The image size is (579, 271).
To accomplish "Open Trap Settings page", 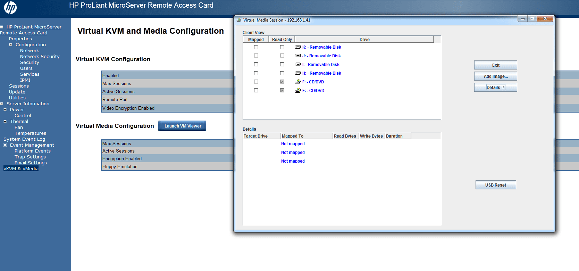I will tap(30, 157).
